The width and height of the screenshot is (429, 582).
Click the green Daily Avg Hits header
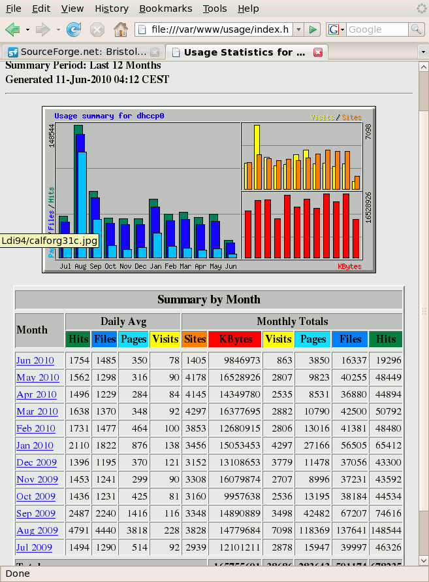(78, 339)
